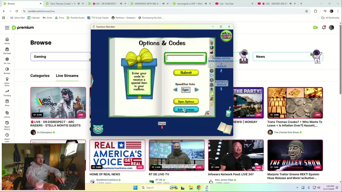Open the Windows Start menu

pyautogui.click(x=135, y=187)
